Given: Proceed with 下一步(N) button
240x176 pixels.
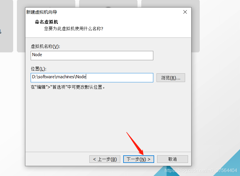Looking at the screenshot, I should tap(138, 159).
